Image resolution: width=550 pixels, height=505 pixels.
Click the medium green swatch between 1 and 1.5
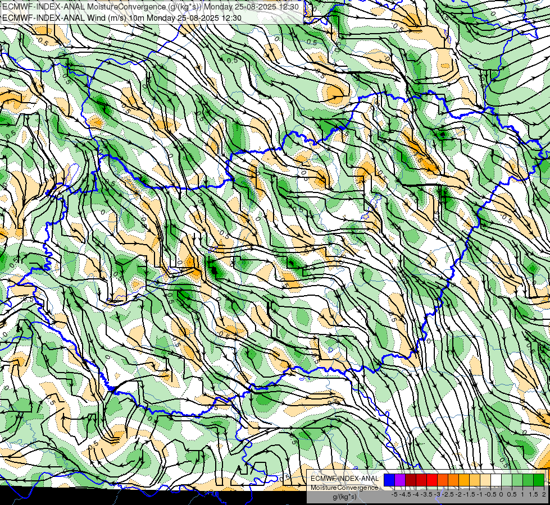coord(528,480)
